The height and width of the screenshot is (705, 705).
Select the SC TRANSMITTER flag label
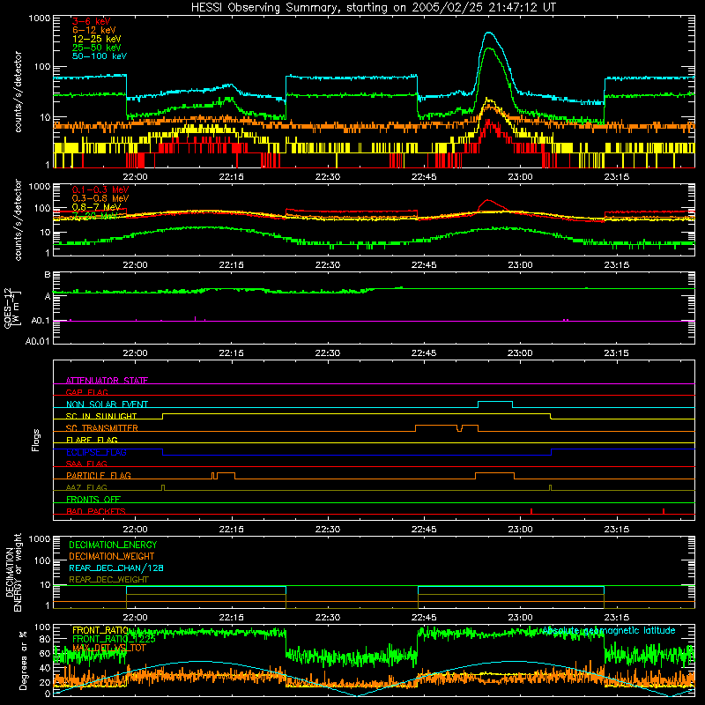click(102, 428)
